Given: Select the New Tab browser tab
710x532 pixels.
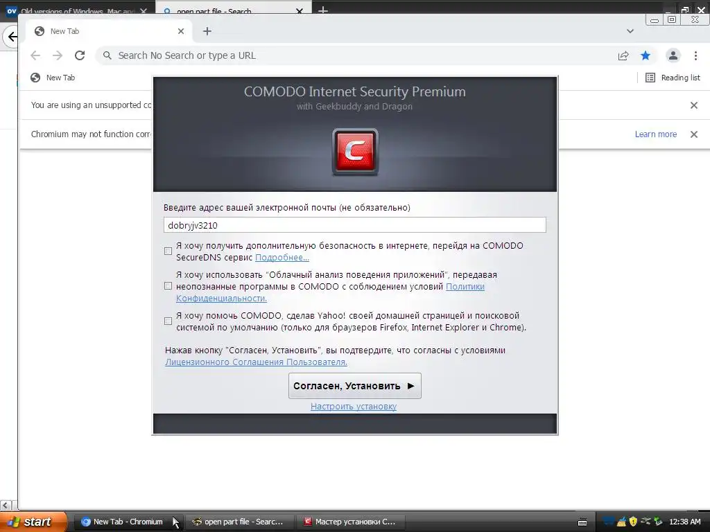Looking at the screenshot, I should pyautogui.click(x=109, y=30).
